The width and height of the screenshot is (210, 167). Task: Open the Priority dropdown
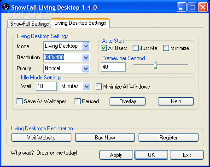tap(86, 68)
